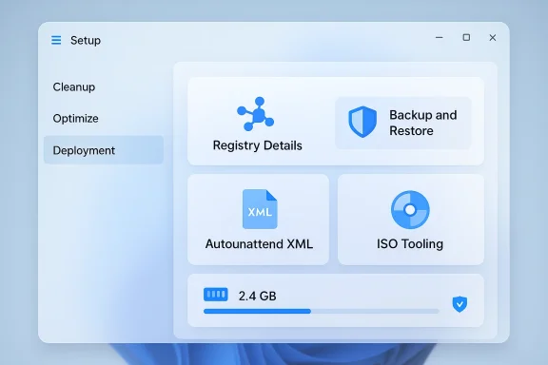This screenshot has height=365, width=548.
Task: Click the Backup and Restore shield icon
Action: [362, 122]
